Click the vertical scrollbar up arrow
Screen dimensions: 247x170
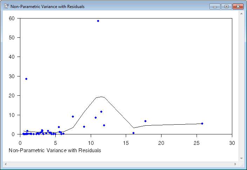(x=241, y=14)
